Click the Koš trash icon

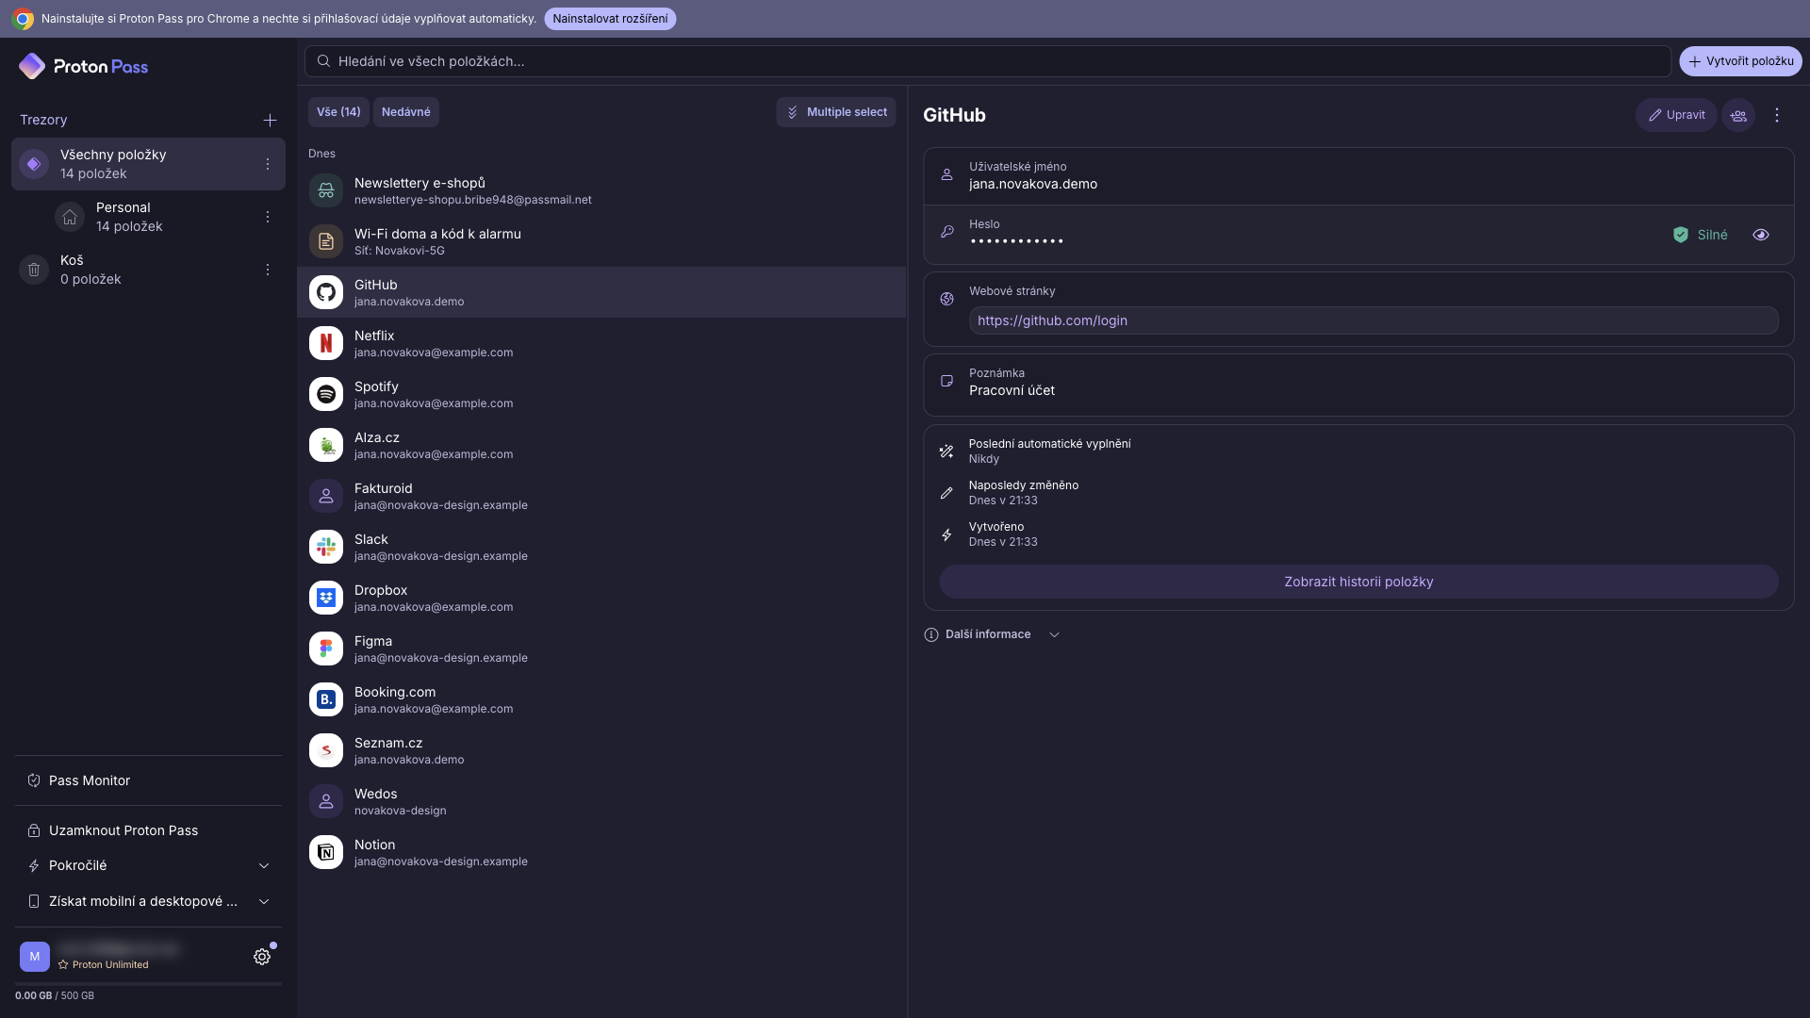[34, 270]
